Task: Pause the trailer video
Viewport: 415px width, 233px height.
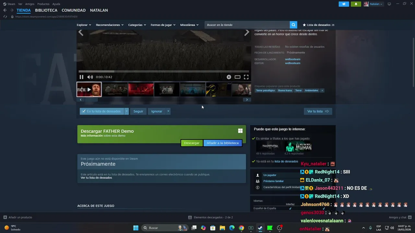Action: pos(81,77)
